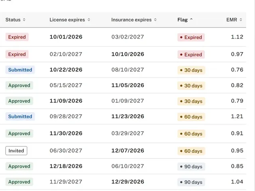The width and height of the screenshot is (255, 191).
Task: Click insurance date 01/09/2027
Action: click(127, 101)
